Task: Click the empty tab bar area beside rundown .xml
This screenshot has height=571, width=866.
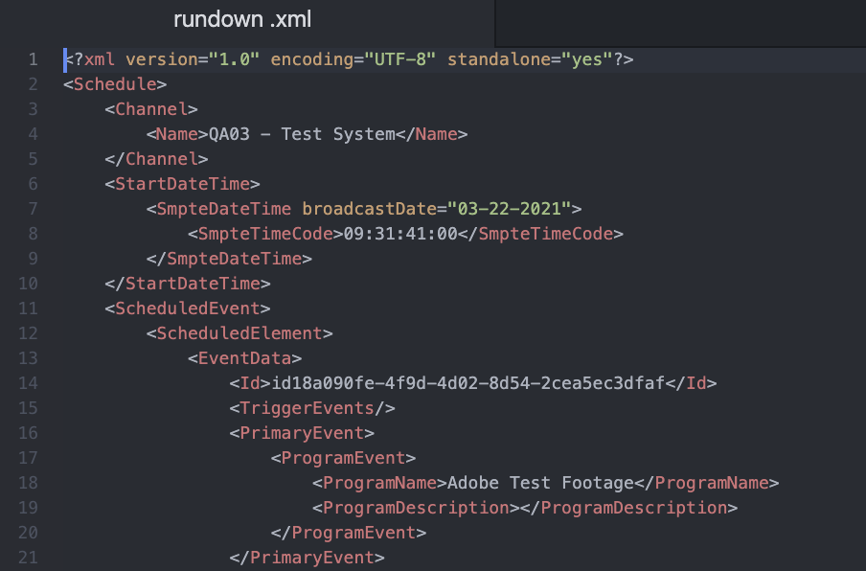Action: (679, 20)
